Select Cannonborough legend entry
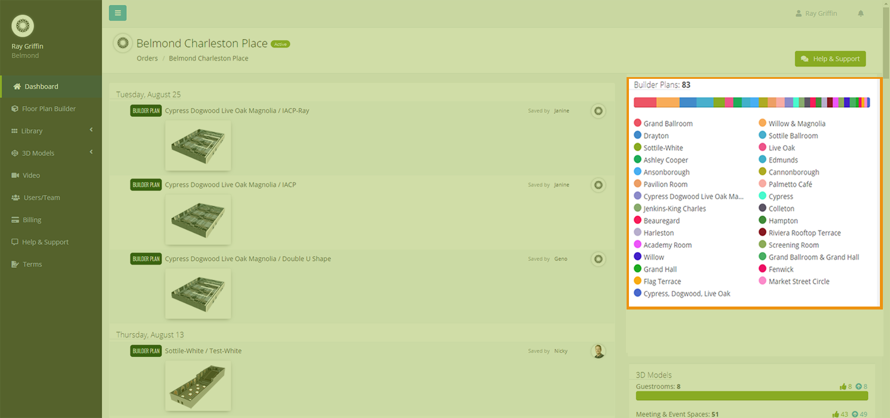Viewport: 890px width, 418px height. tap(789, 172)
